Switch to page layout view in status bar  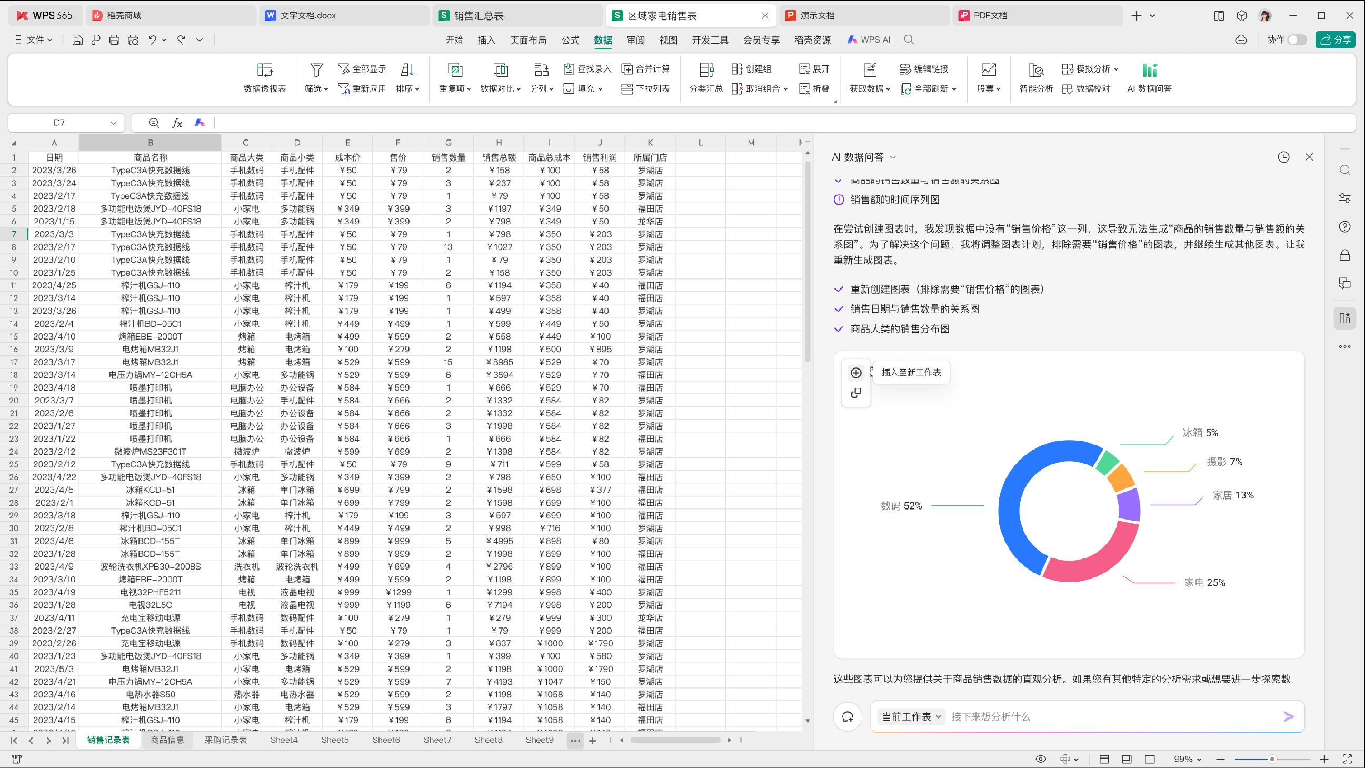[x=1127, y=759]
